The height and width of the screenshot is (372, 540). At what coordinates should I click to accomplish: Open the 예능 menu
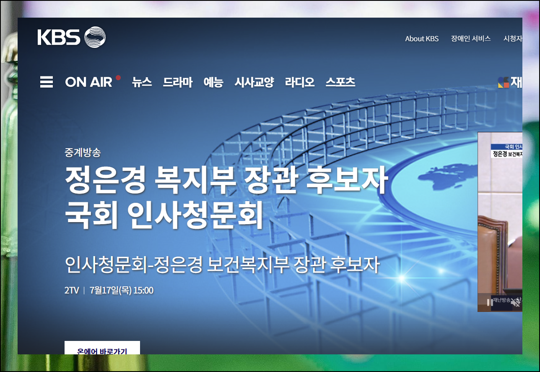click(x=213, y=82)
